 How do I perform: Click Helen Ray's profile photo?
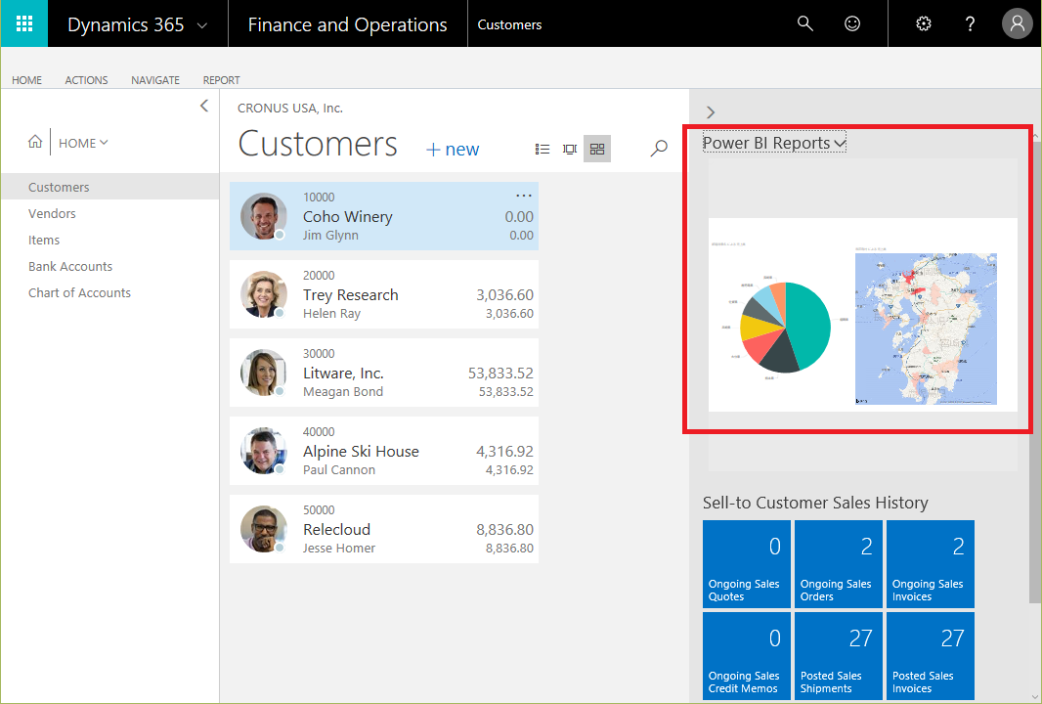[x=264, y=294]
